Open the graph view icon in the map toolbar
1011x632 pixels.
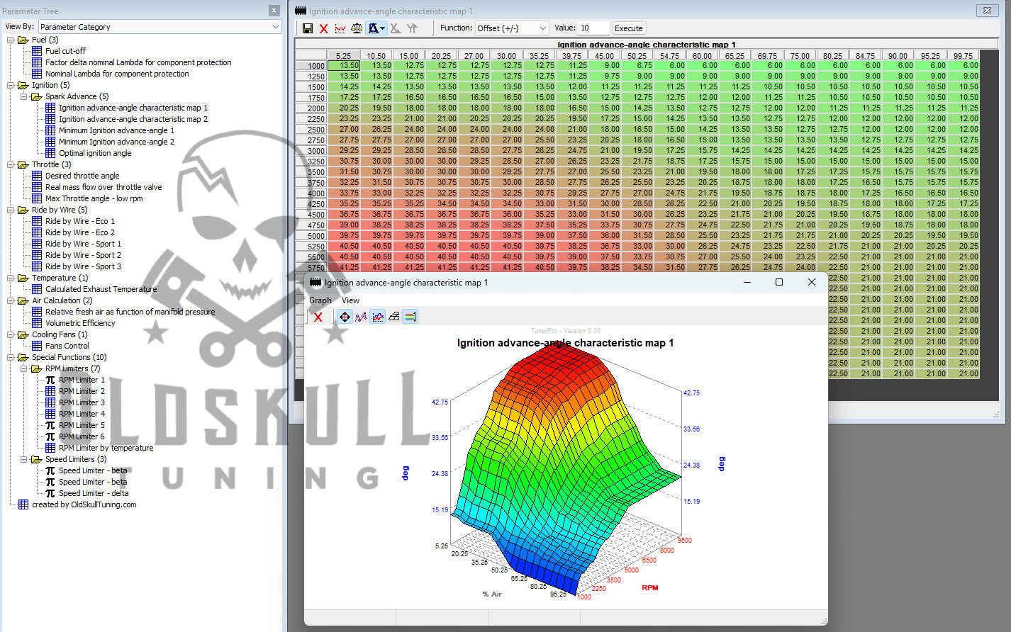tap(340, 28)
